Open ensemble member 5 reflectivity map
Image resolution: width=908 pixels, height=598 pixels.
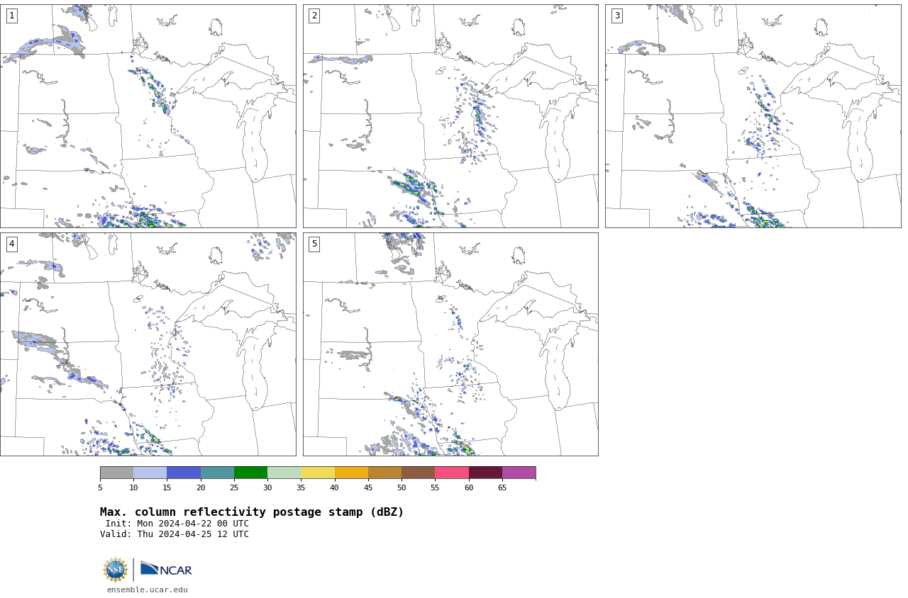point(450,344)
